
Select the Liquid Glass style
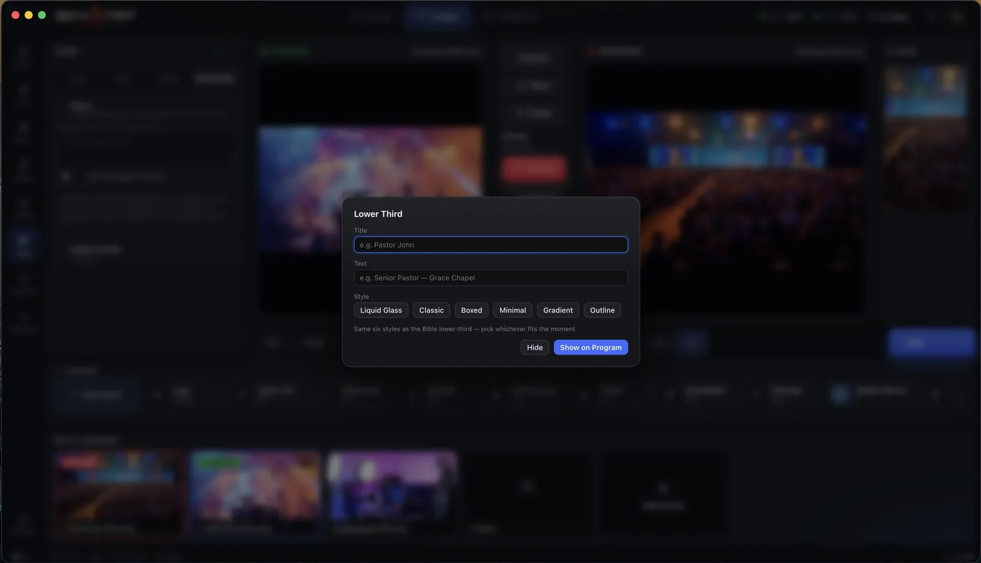coord(381,310)
